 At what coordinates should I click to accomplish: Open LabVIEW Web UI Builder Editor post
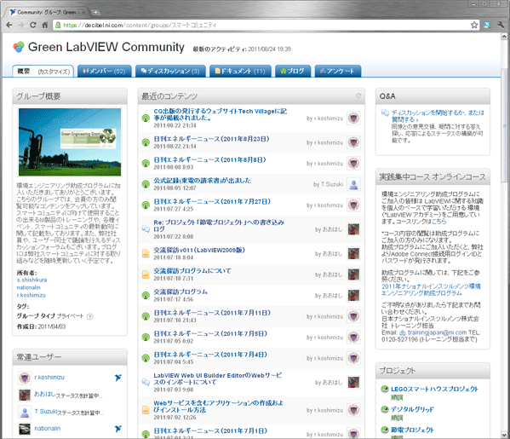pos(218,378)
